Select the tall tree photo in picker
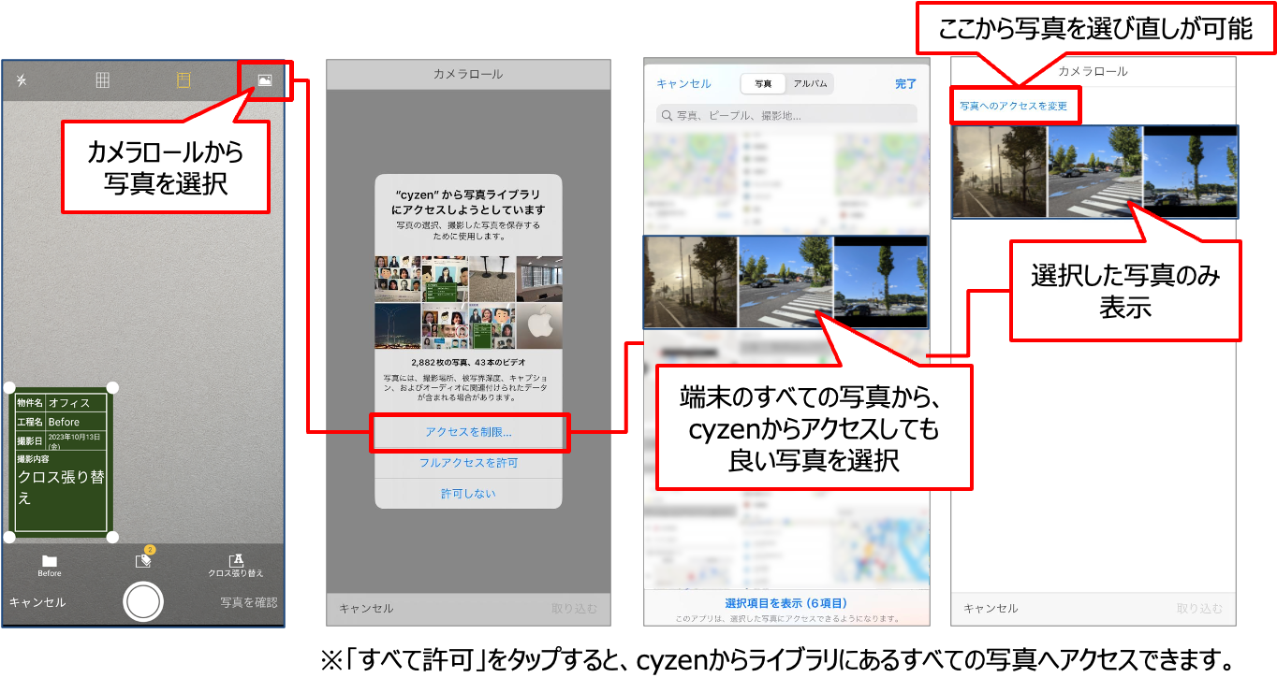The width and height of the screenshot is (1277, 692). click(x=881, y=282)
